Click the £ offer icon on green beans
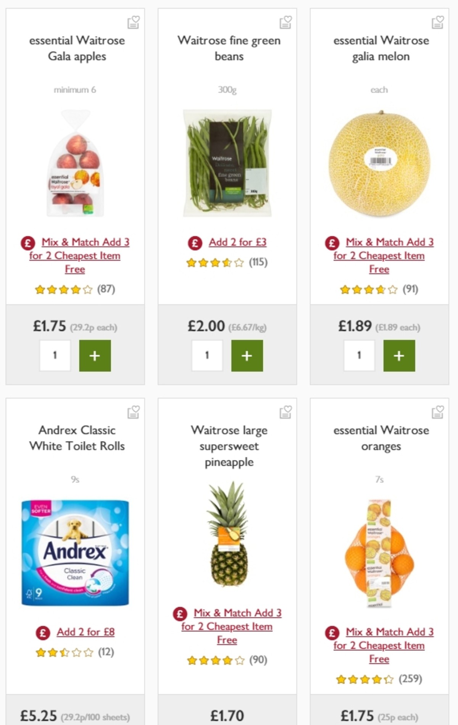 195,242
